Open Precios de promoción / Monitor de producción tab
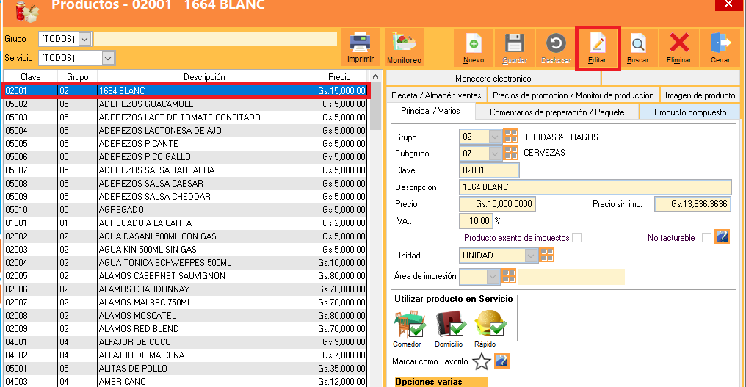 point(573,95)
